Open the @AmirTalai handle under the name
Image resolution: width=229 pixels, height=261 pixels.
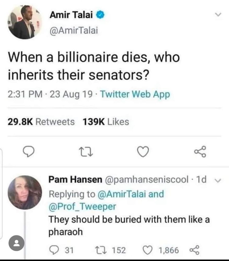73,31
